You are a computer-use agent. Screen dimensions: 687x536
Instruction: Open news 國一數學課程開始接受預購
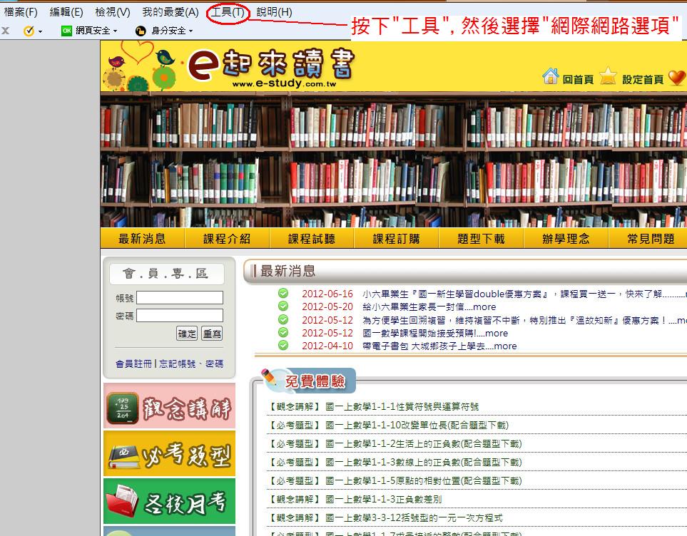pyautogui.click(x=435, y=334)
